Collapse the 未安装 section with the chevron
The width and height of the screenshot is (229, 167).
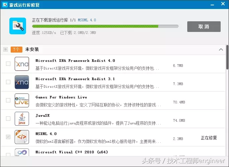tap(221, 50)
